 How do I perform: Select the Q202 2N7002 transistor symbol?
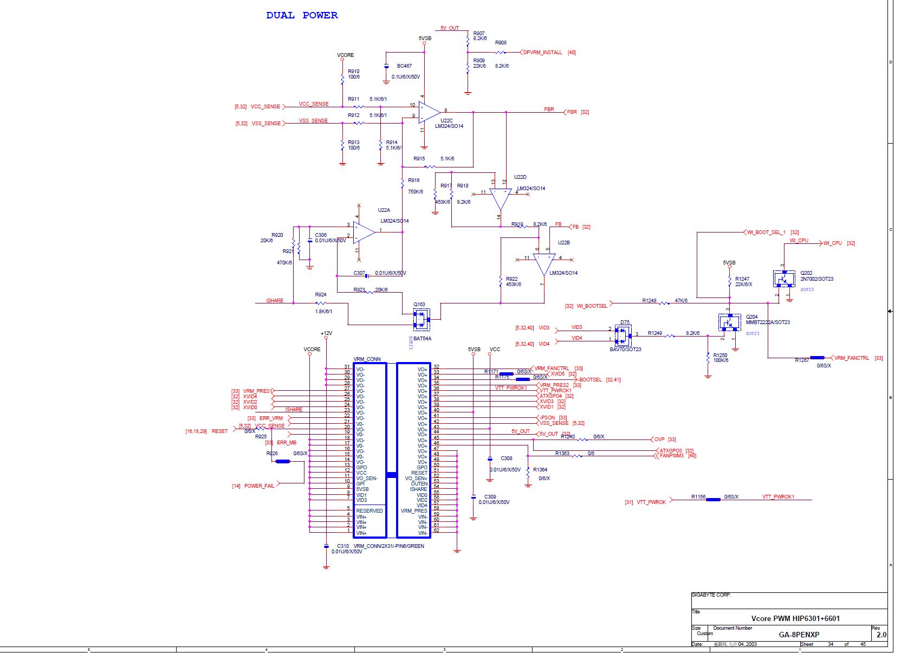[x=783, y=279]
